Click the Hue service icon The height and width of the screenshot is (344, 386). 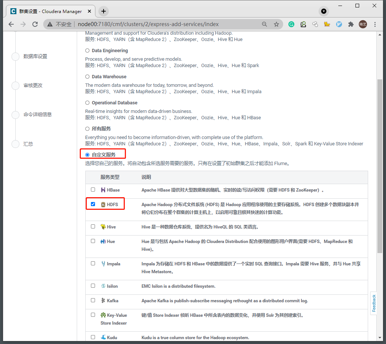pyautogui.click(x=103, y=241)
